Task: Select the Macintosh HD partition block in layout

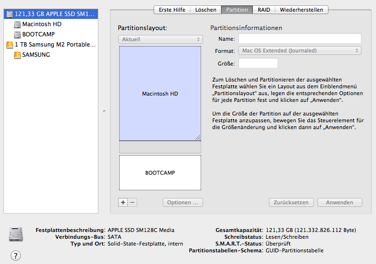Action: tap(160, 94)
